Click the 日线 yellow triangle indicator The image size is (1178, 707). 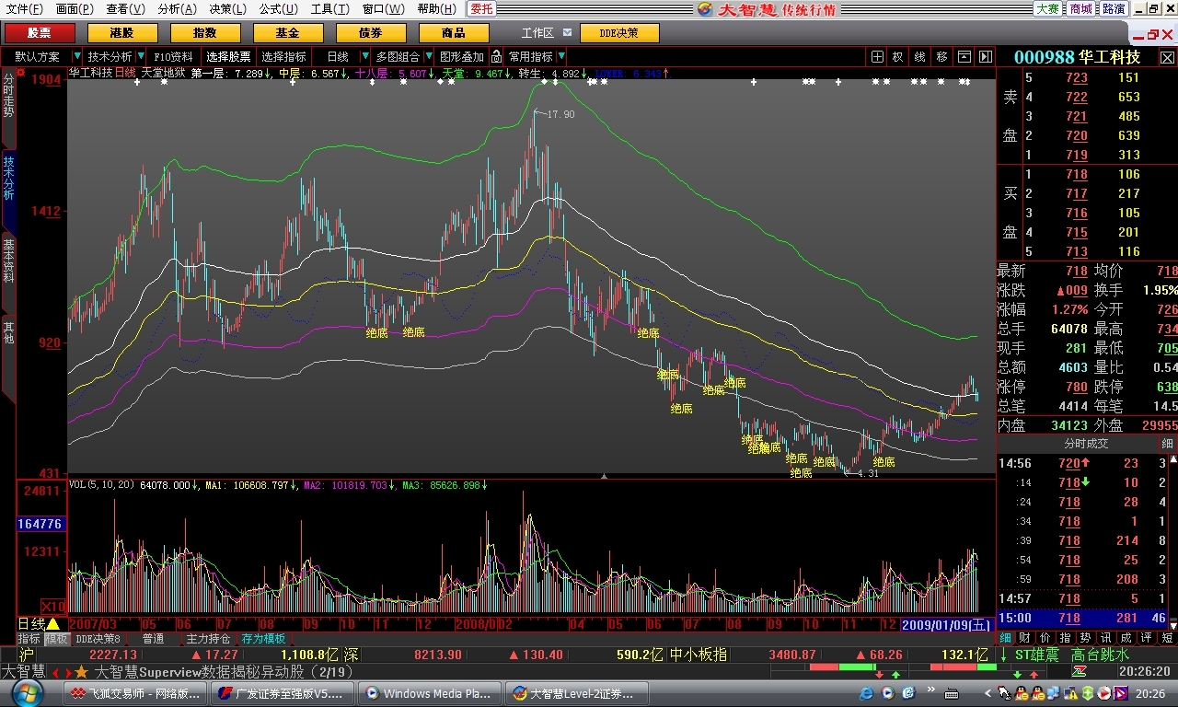click(53, 624)
